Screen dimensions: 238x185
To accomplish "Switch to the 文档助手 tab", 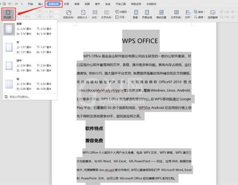I will (x=151, y=4).
